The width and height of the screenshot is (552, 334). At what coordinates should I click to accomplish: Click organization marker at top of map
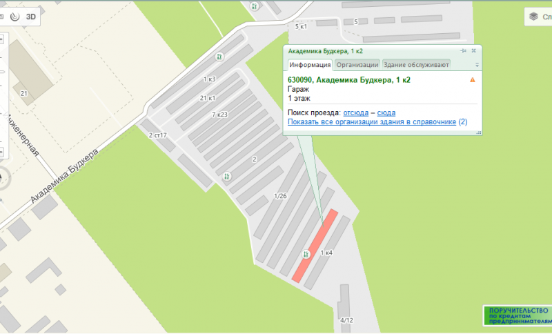tap(255, 6)
